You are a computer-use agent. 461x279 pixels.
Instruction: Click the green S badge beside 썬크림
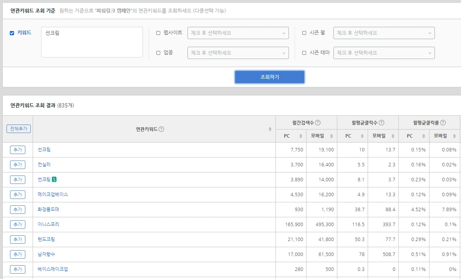(54, 179)
